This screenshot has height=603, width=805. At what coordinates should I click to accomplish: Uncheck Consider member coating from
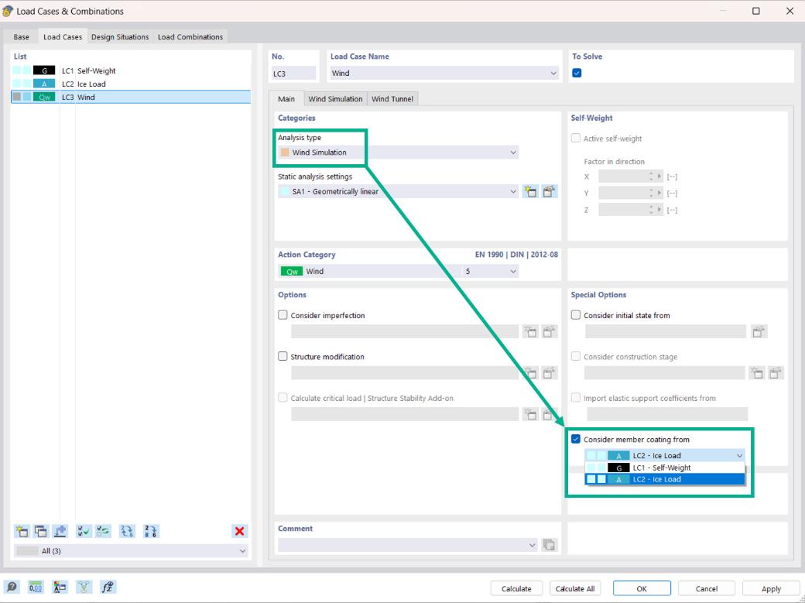[x=576, y=439]
